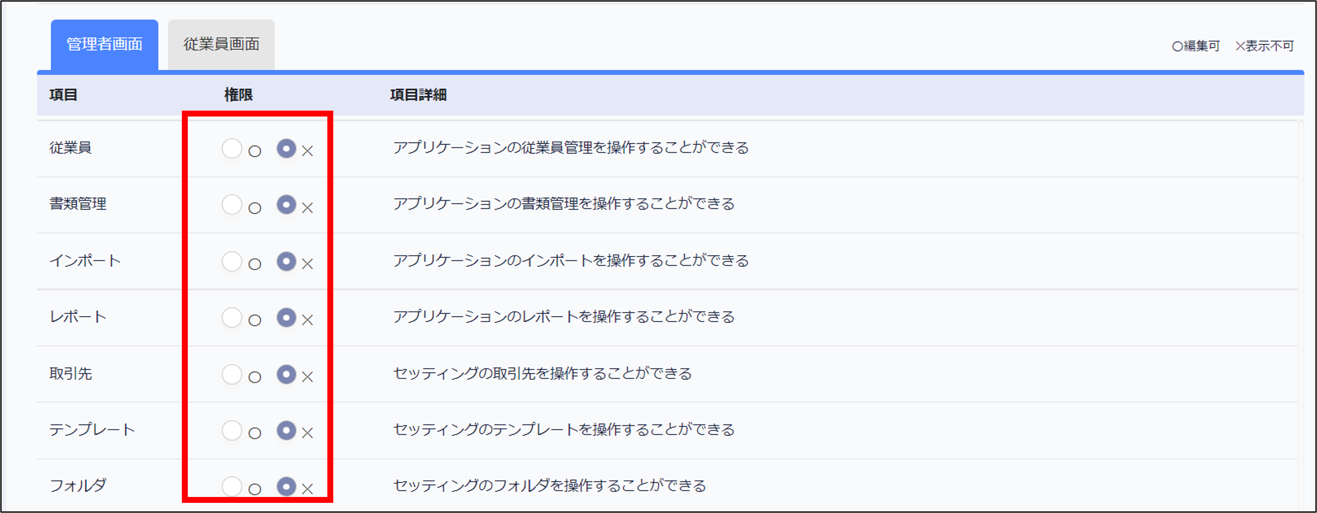Click description アプリケーションのインポートを操作することができる

click(x=571, y=261)
